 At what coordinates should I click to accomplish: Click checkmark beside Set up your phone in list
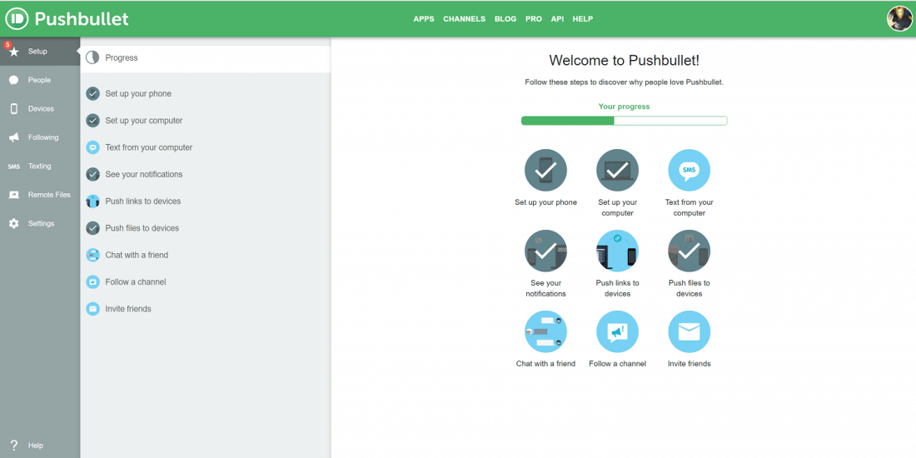coord(92,94)
